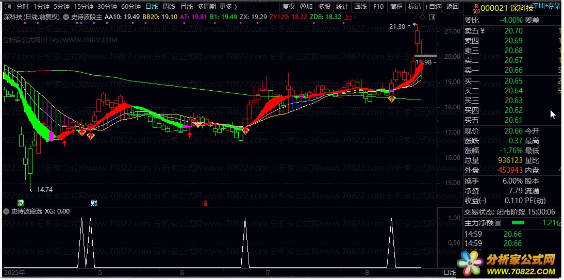Select the 买五 price 20.61
564x280 pixels.
click(513, 120)
